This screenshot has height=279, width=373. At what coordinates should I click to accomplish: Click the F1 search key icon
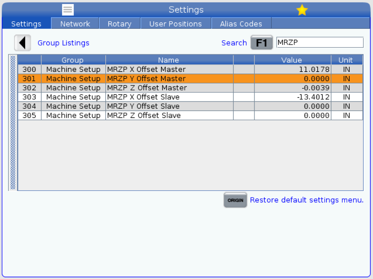(x=262, y=43)
